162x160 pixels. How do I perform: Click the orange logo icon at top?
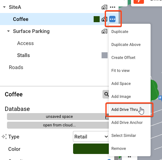(139, 2)
